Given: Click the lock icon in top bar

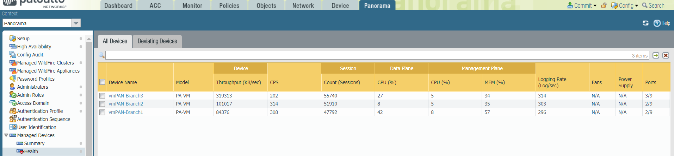Looking at the screenshot, I should pyautogui.click(x=604, y=6).
